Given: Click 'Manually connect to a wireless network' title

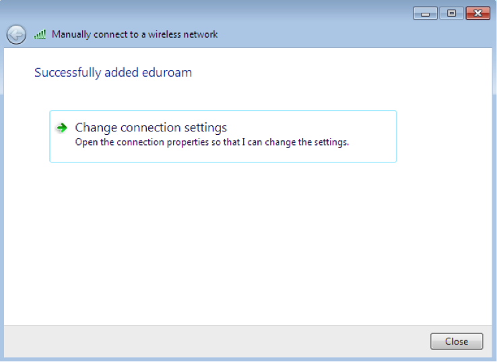Looking at the screenshot, I should [x=135, y=34].
